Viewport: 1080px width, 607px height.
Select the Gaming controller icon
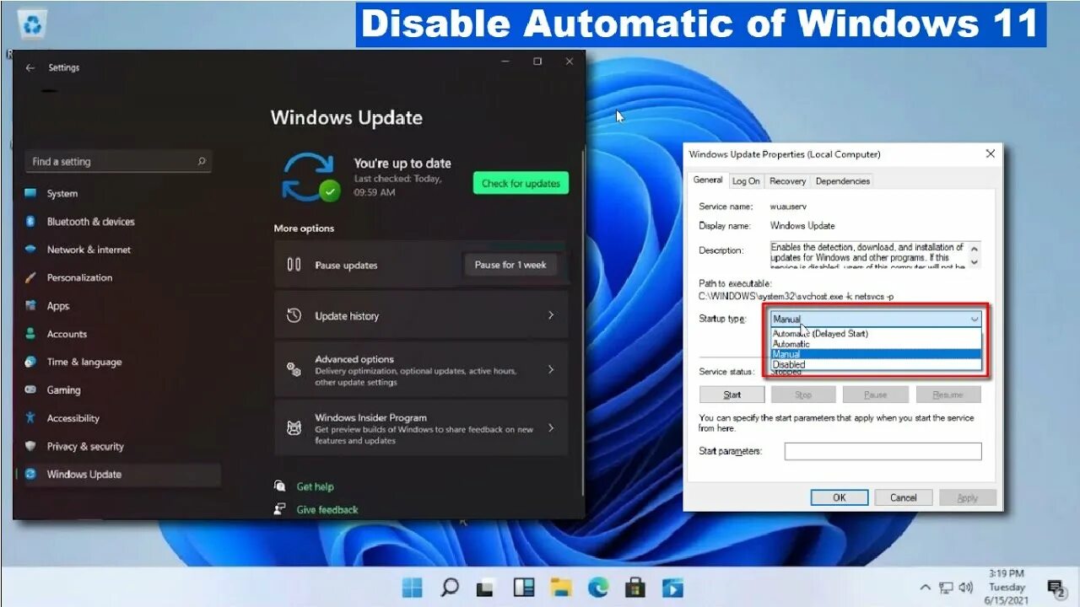(30, 389)
